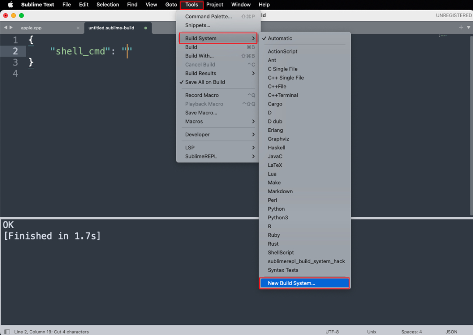473x335 pixels.
Task: Choose the Build menu item
Action: (218, 47)
